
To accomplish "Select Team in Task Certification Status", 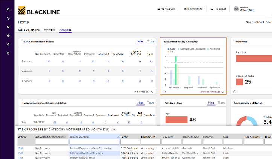I will pos(150,42).
